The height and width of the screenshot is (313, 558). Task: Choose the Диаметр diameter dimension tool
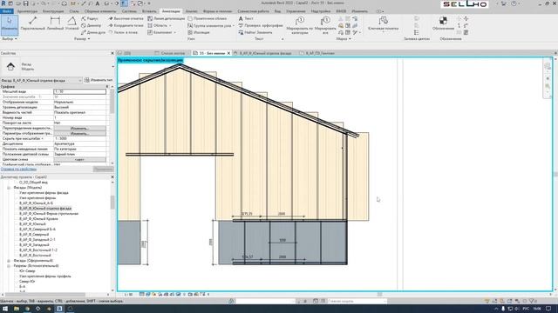[91, 25]
